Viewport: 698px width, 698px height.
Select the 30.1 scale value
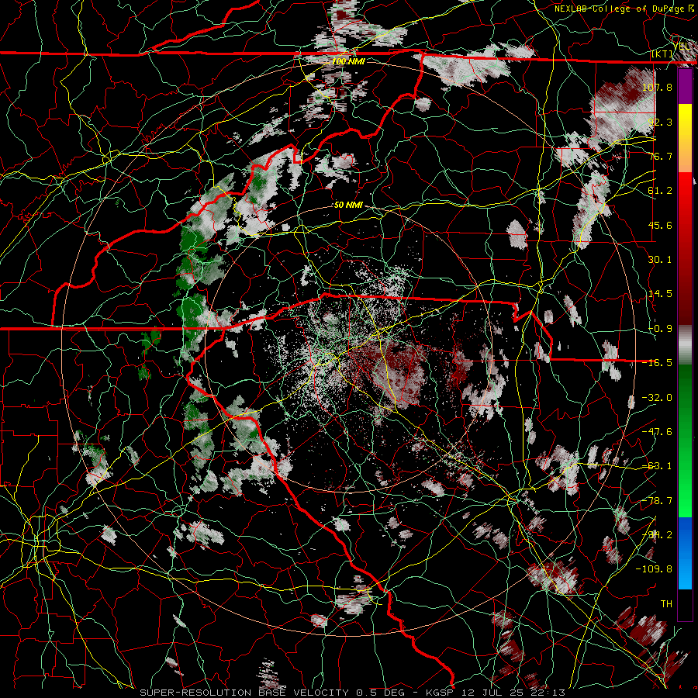(x=660, y=260)
